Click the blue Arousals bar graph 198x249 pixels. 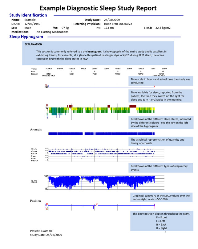[x=102, y=134]
